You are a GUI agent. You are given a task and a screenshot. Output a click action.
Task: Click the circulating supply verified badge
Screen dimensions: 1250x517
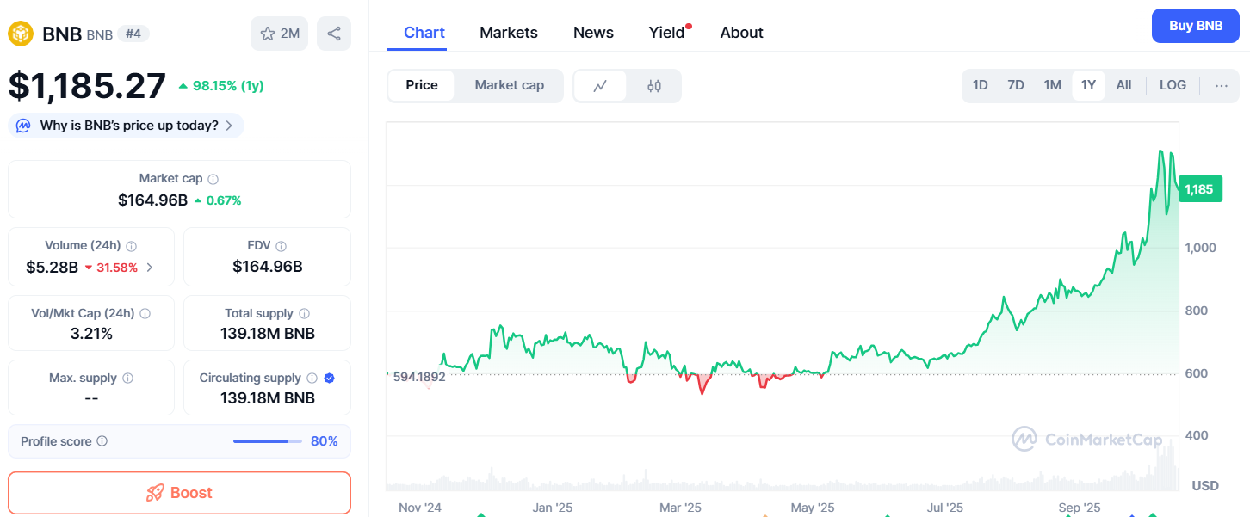329,378
